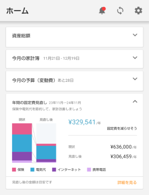Open settings with the gear icon
The width and height of the screenshot is (149, 195).
tap(138, 11)
